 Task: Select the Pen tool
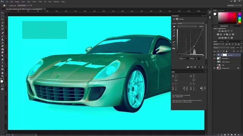point(2,59)
